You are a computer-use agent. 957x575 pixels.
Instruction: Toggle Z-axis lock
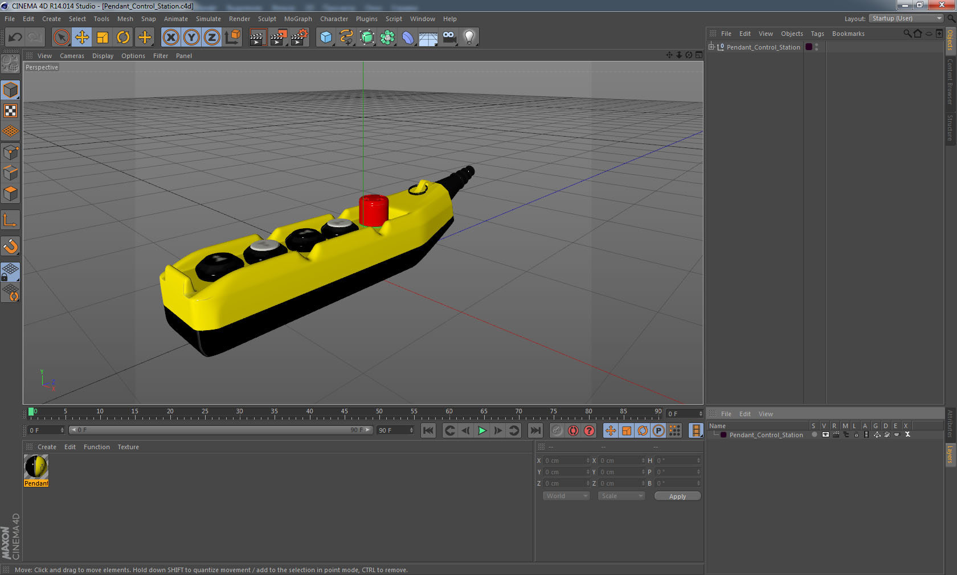coord(212,38)
